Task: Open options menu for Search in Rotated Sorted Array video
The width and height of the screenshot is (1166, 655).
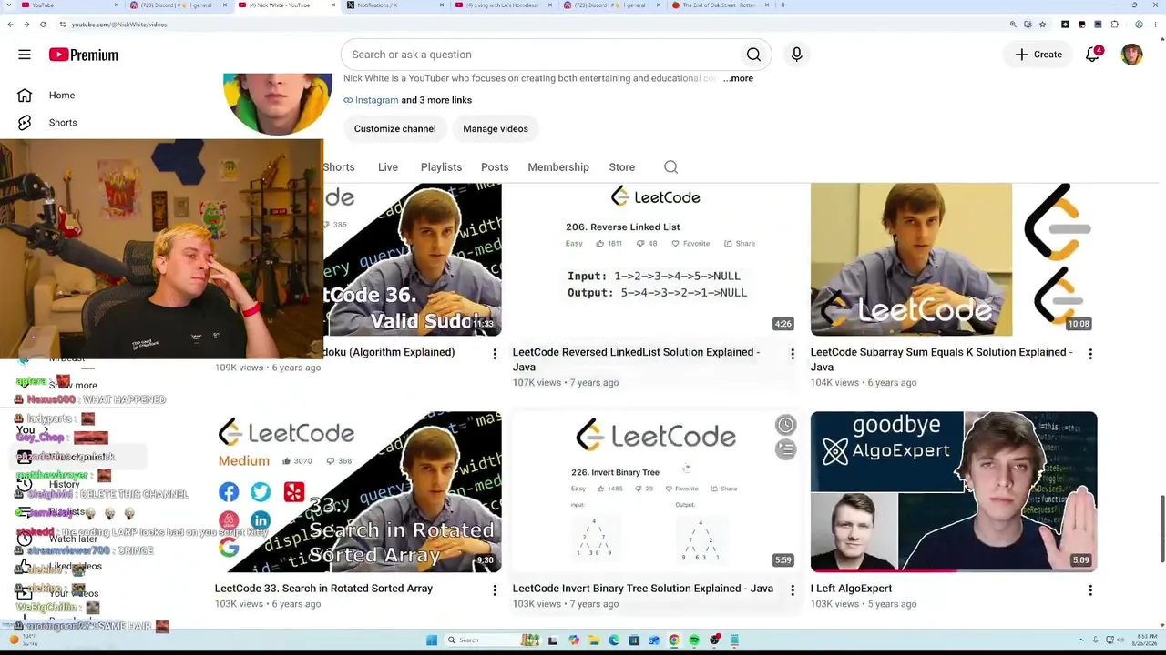Action: tap(495, 590)
